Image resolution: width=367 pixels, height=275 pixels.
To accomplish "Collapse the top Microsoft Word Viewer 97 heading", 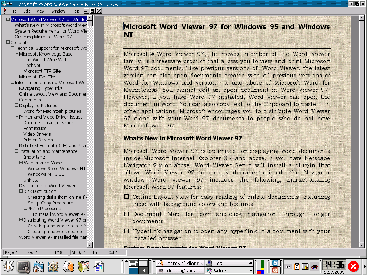I will pos(8,19).
